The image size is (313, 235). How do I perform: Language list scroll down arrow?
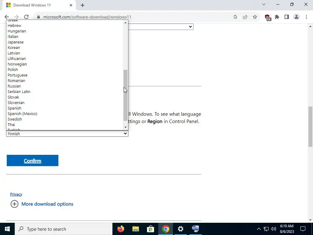point(125,127)
